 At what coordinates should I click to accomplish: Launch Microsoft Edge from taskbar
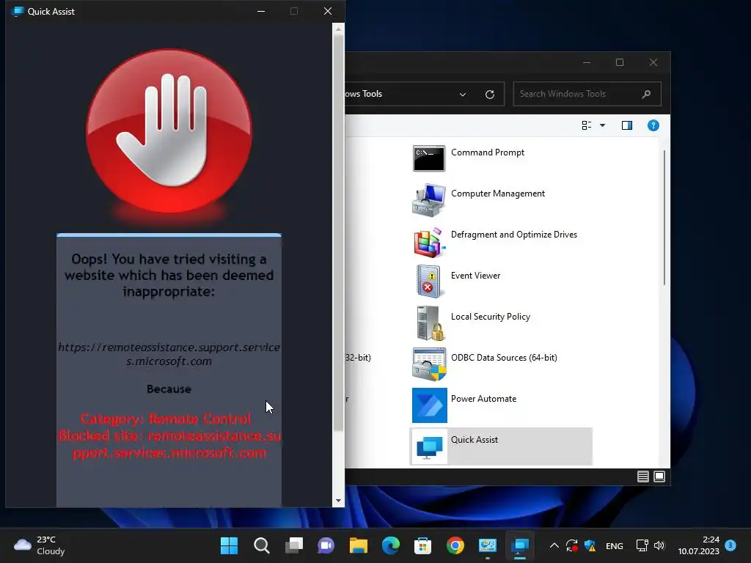[391, 545]
